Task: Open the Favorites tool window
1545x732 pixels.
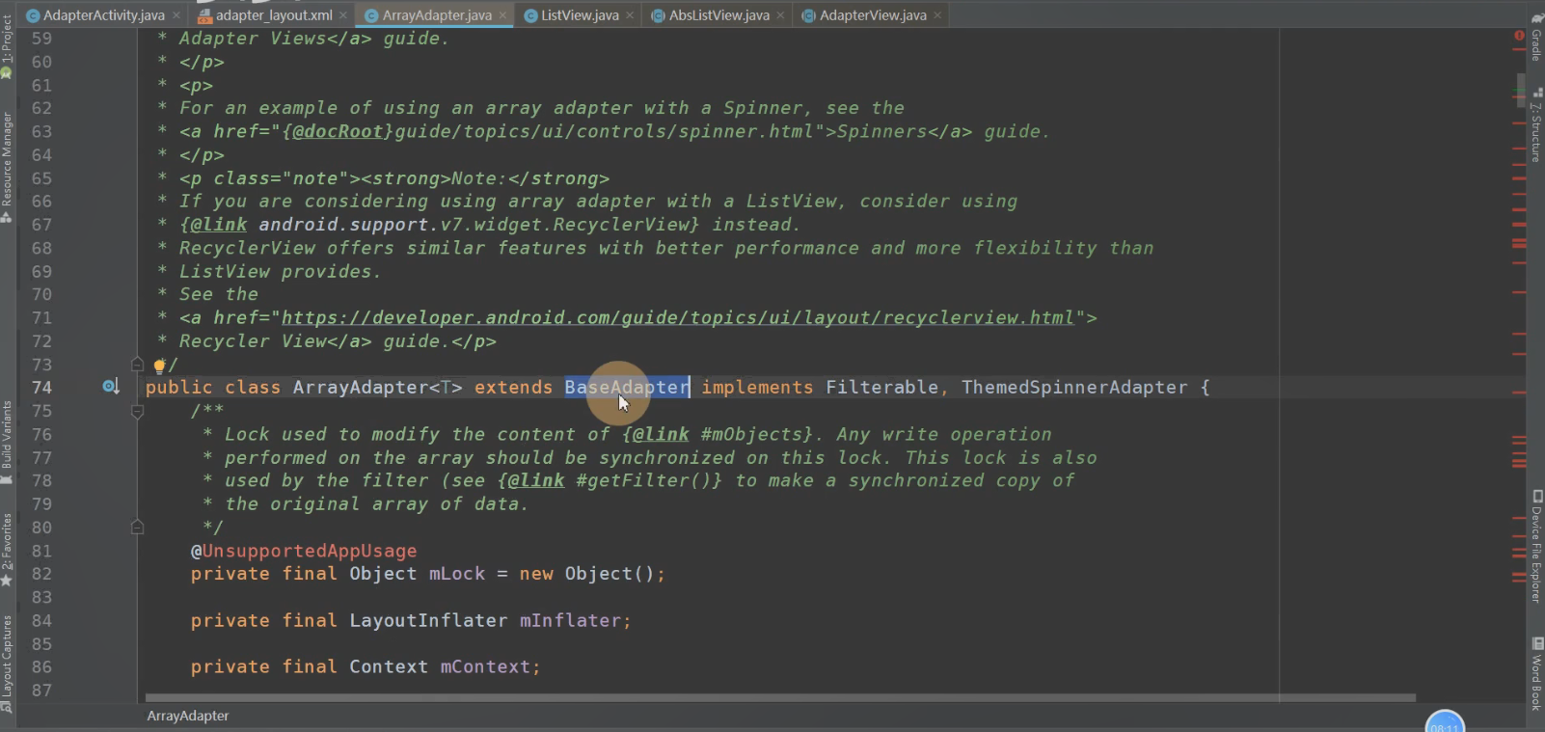Action: pos(7,550)
